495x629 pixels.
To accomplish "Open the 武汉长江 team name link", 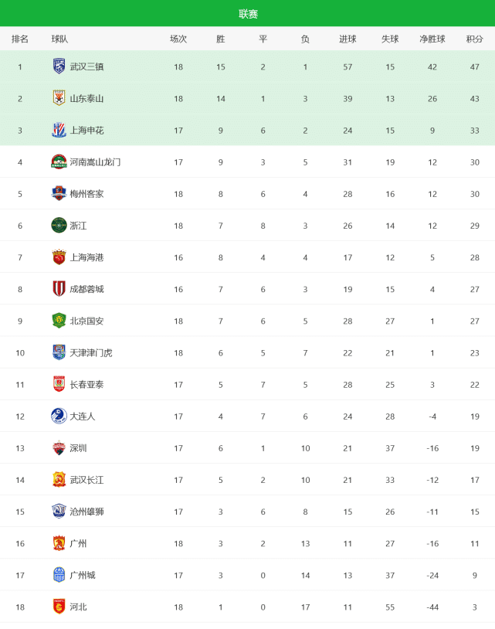I will tap(86, 480).
